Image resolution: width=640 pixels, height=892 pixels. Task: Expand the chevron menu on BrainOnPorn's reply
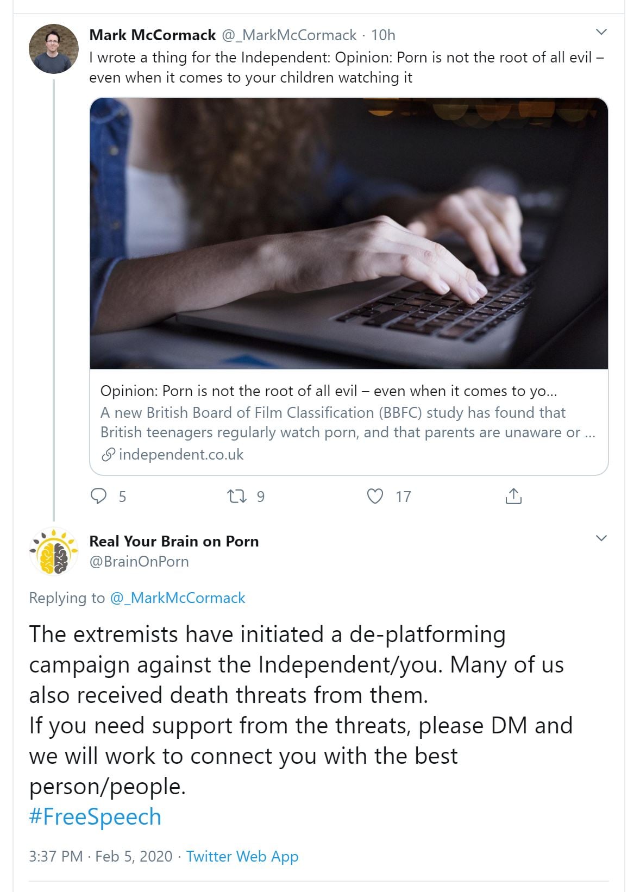601,538
